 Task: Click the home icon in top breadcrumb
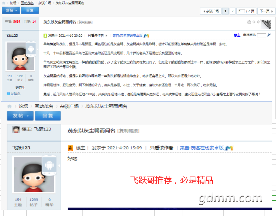point(3,3)
